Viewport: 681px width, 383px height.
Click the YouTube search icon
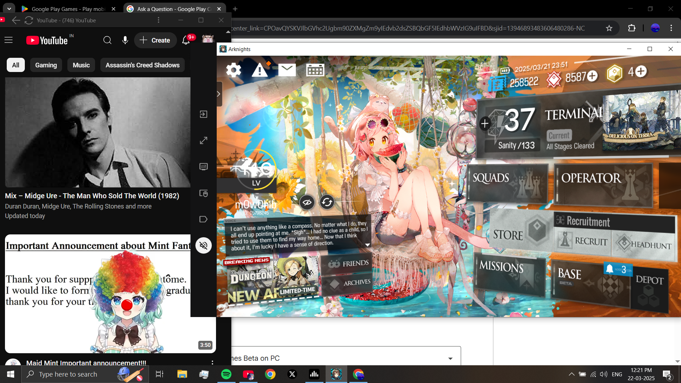[107, 40]
